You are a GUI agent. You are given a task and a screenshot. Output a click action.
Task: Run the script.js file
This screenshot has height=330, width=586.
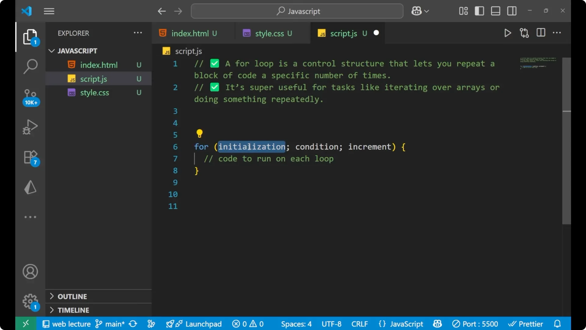508,33
